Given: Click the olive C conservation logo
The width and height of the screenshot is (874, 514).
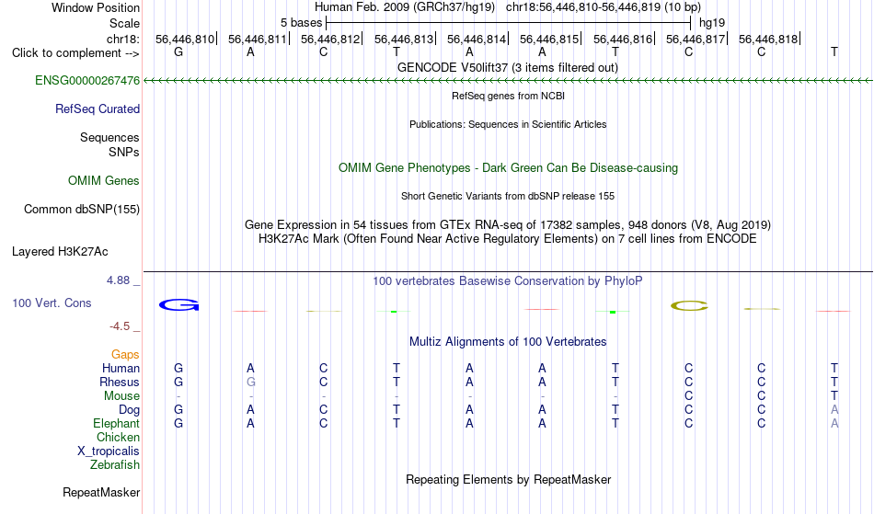Looking at the screenshot, I should coord(689,305).
